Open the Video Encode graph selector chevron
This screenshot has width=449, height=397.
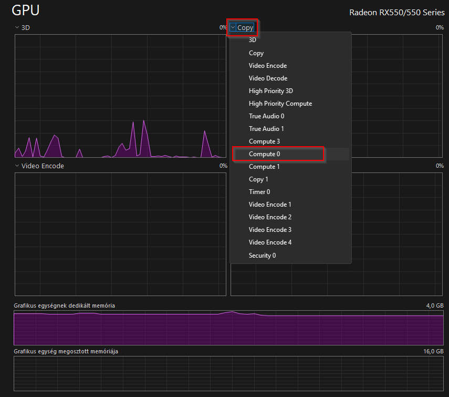[x=17, y=166]
